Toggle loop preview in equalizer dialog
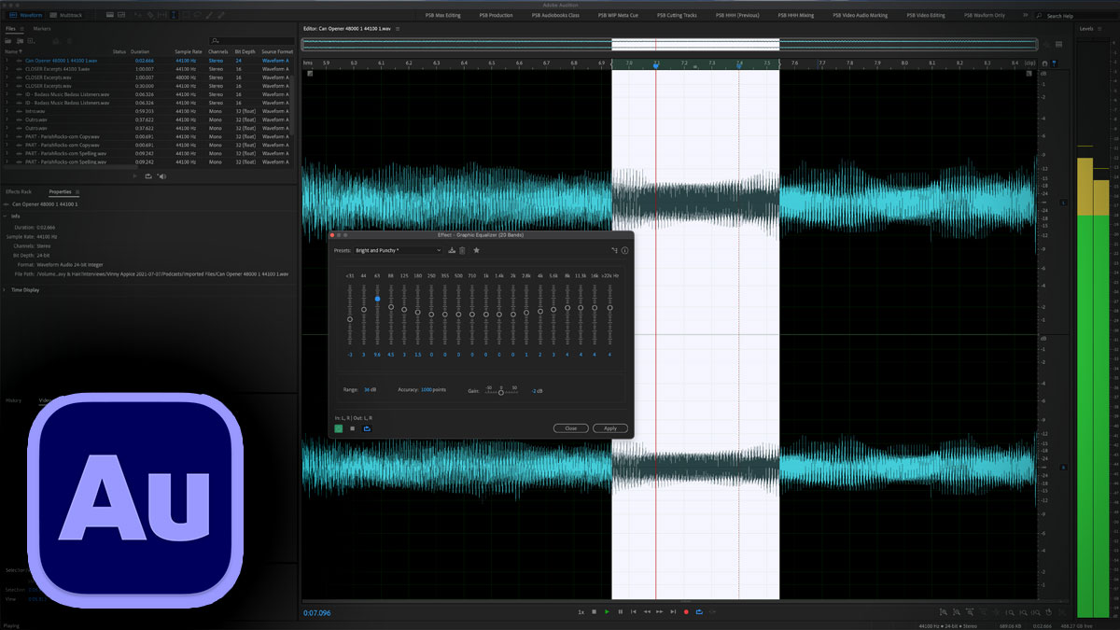Screen dimensions: 1120x630 366,428
